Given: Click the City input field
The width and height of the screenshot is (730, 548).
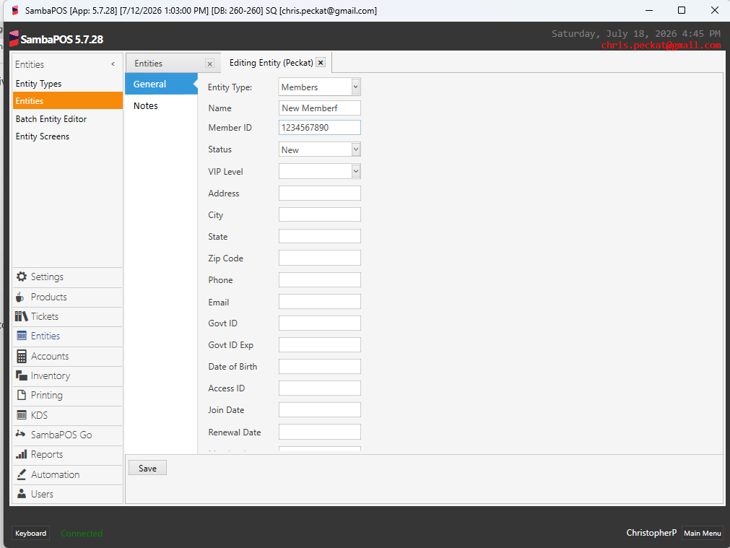Looking at the screenshot, I should coord(320,214).
